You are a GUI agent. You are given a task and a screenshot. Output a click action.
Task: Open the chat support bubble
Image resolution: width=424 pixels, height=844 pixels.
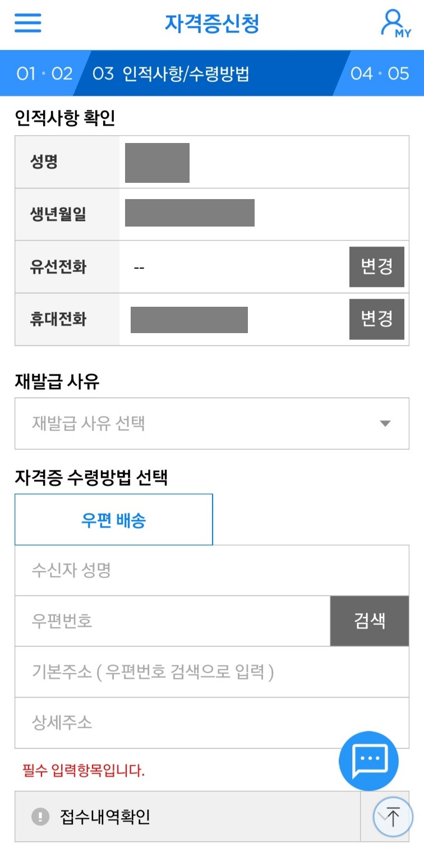pyautogui.click(x=368, y=761)
